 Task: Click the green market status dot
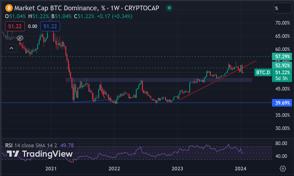169,8
